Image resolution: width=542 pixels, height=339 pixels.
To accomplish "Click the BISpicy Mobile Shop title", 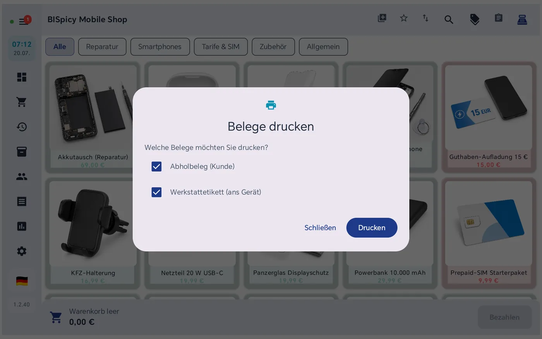I will click(x=87, y=19).
